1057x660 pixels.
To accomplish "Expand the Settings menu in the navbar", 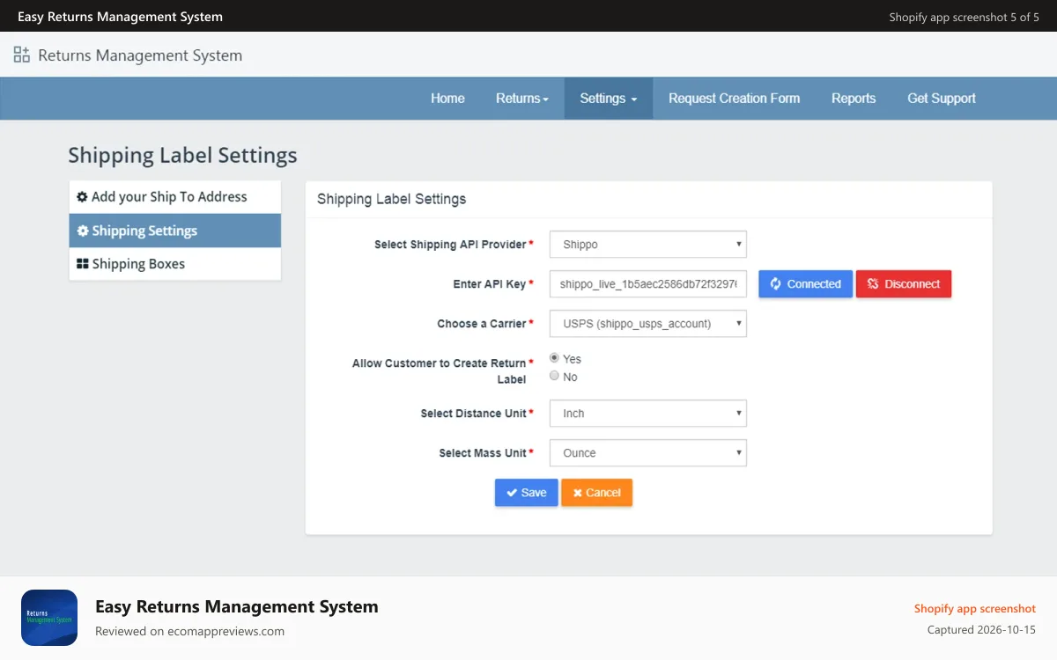I will coord(609,99).
